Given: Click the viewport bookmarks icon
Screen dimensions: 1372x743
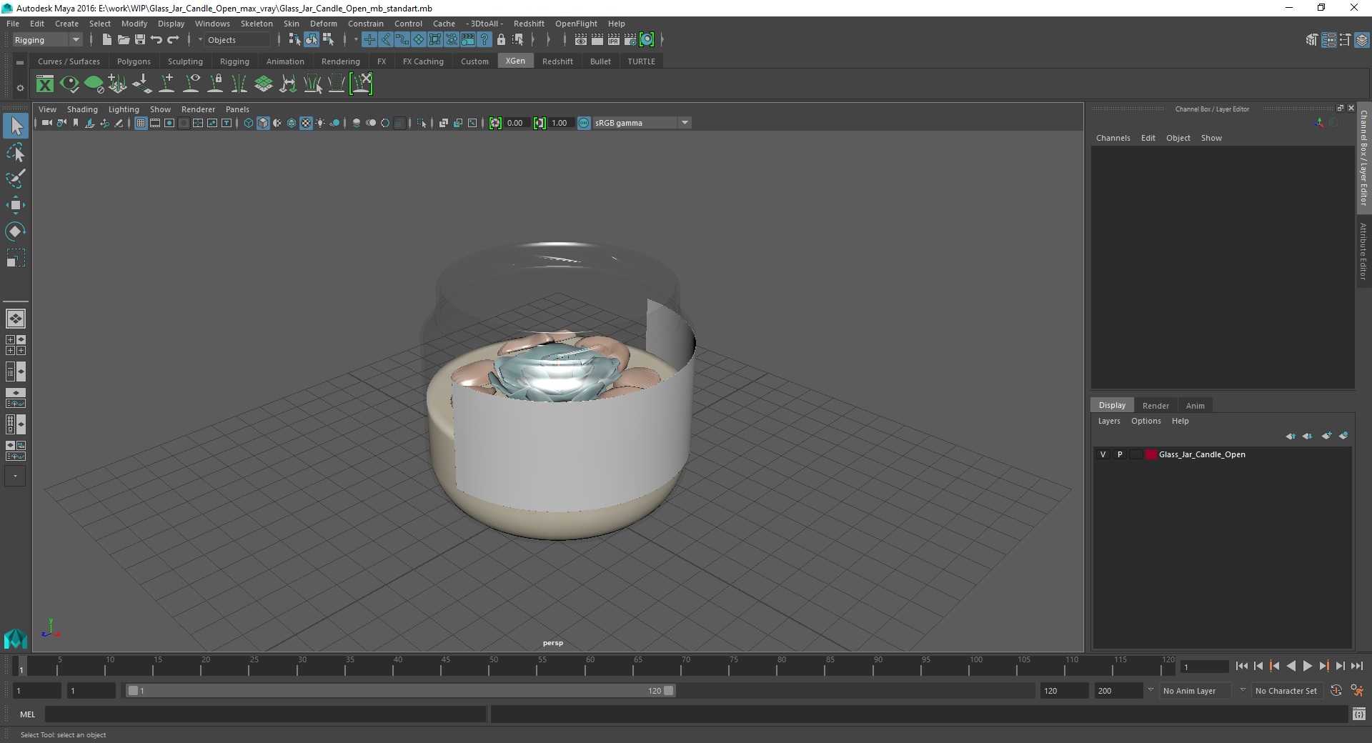Looking at the screenshot, I should pyautogui.click(x=76, y=123).
